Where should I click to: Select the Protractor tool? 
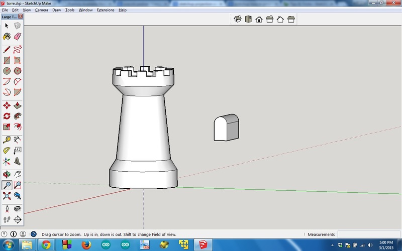7,150
